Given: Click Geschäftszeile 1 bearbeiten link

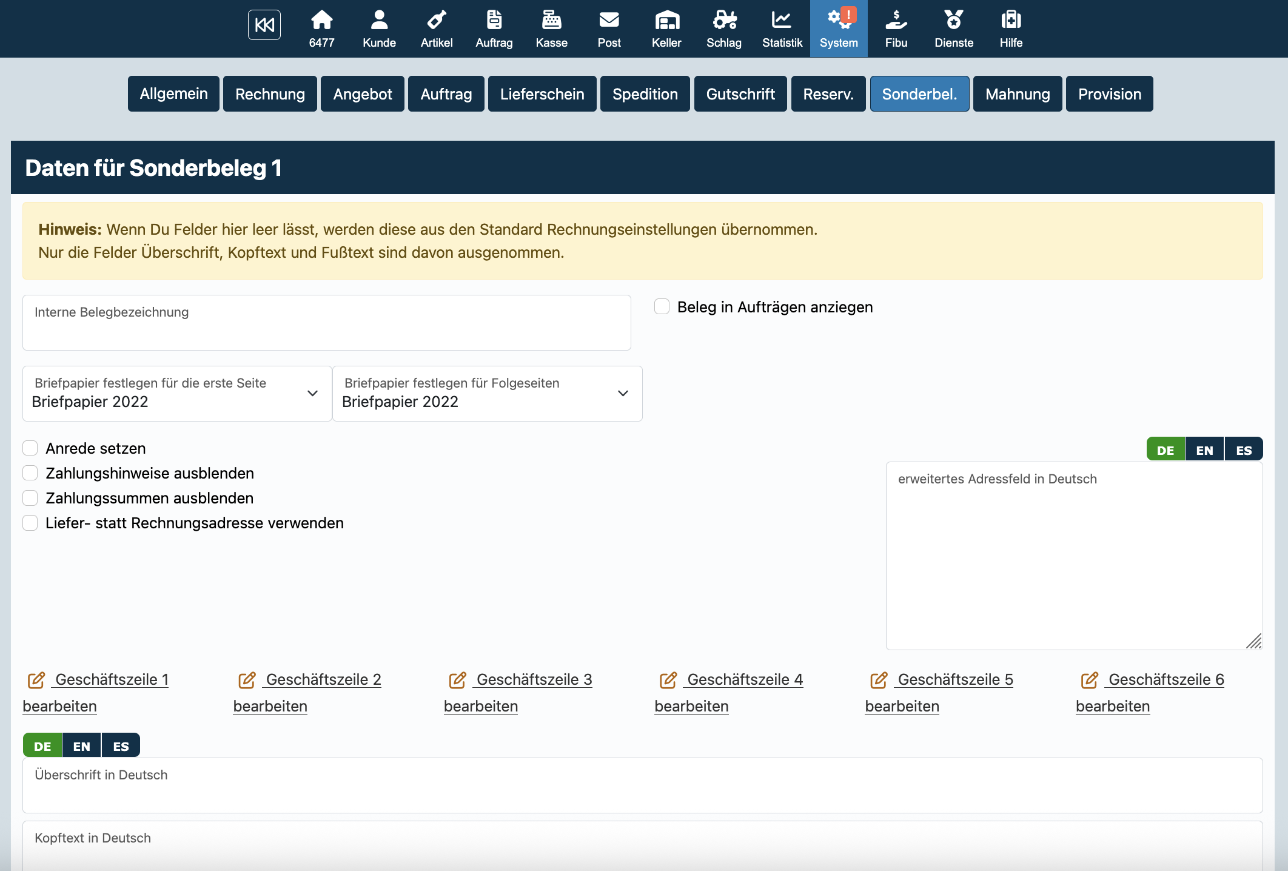Looking at the screenshot, I should click(x=59, y=706).
